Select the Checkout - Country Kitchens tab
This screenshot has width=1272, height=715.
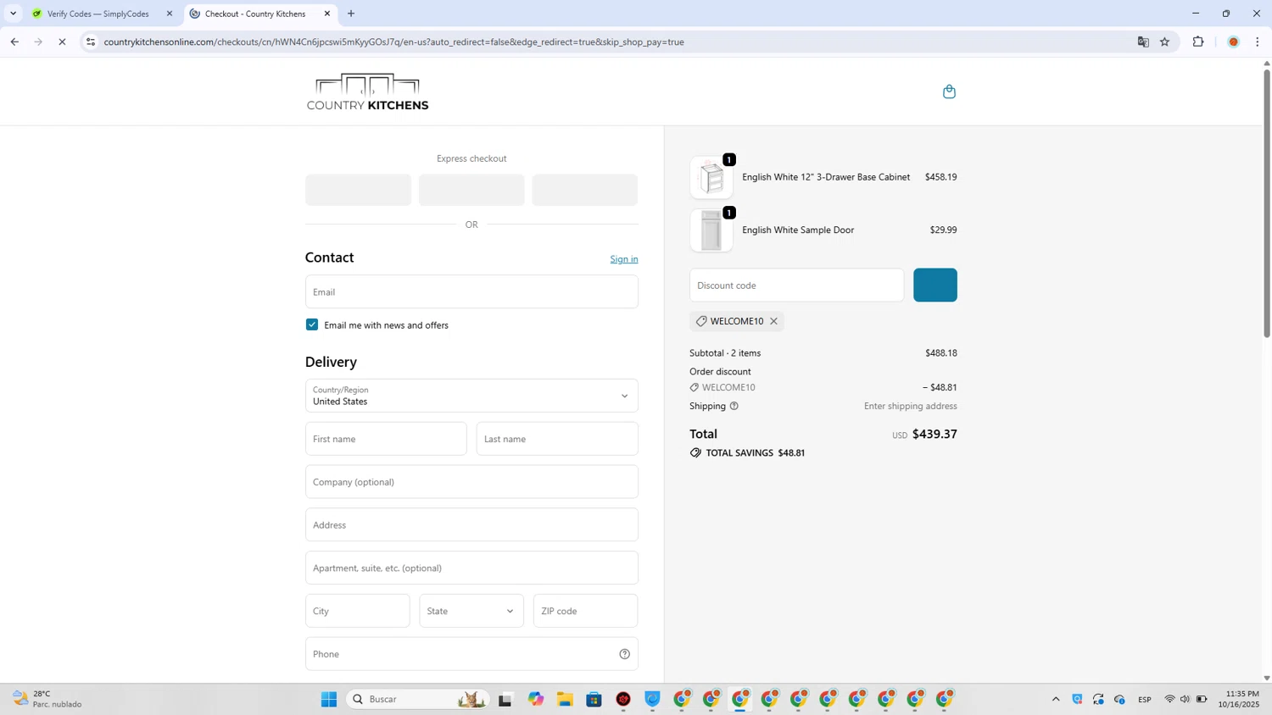(259, 14)
